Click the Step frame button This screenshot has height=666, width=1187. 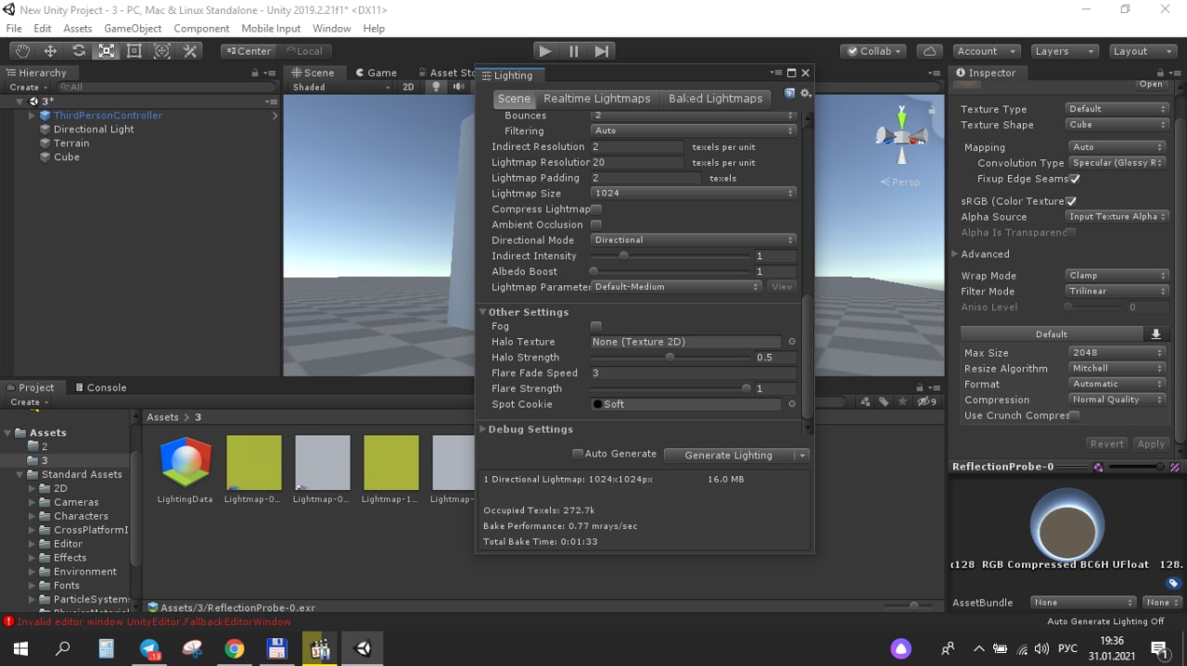[602, 51]
